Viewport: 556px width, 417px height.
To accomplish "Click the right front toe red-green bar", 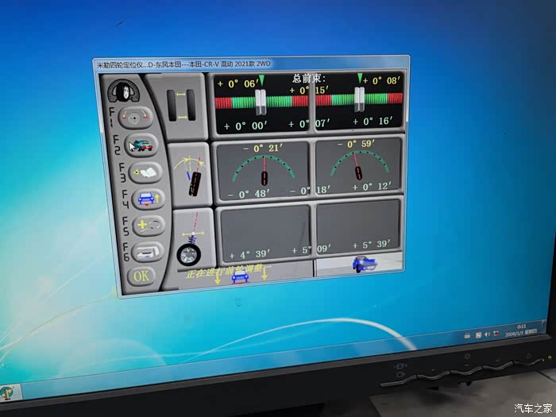I will [359, 99].
